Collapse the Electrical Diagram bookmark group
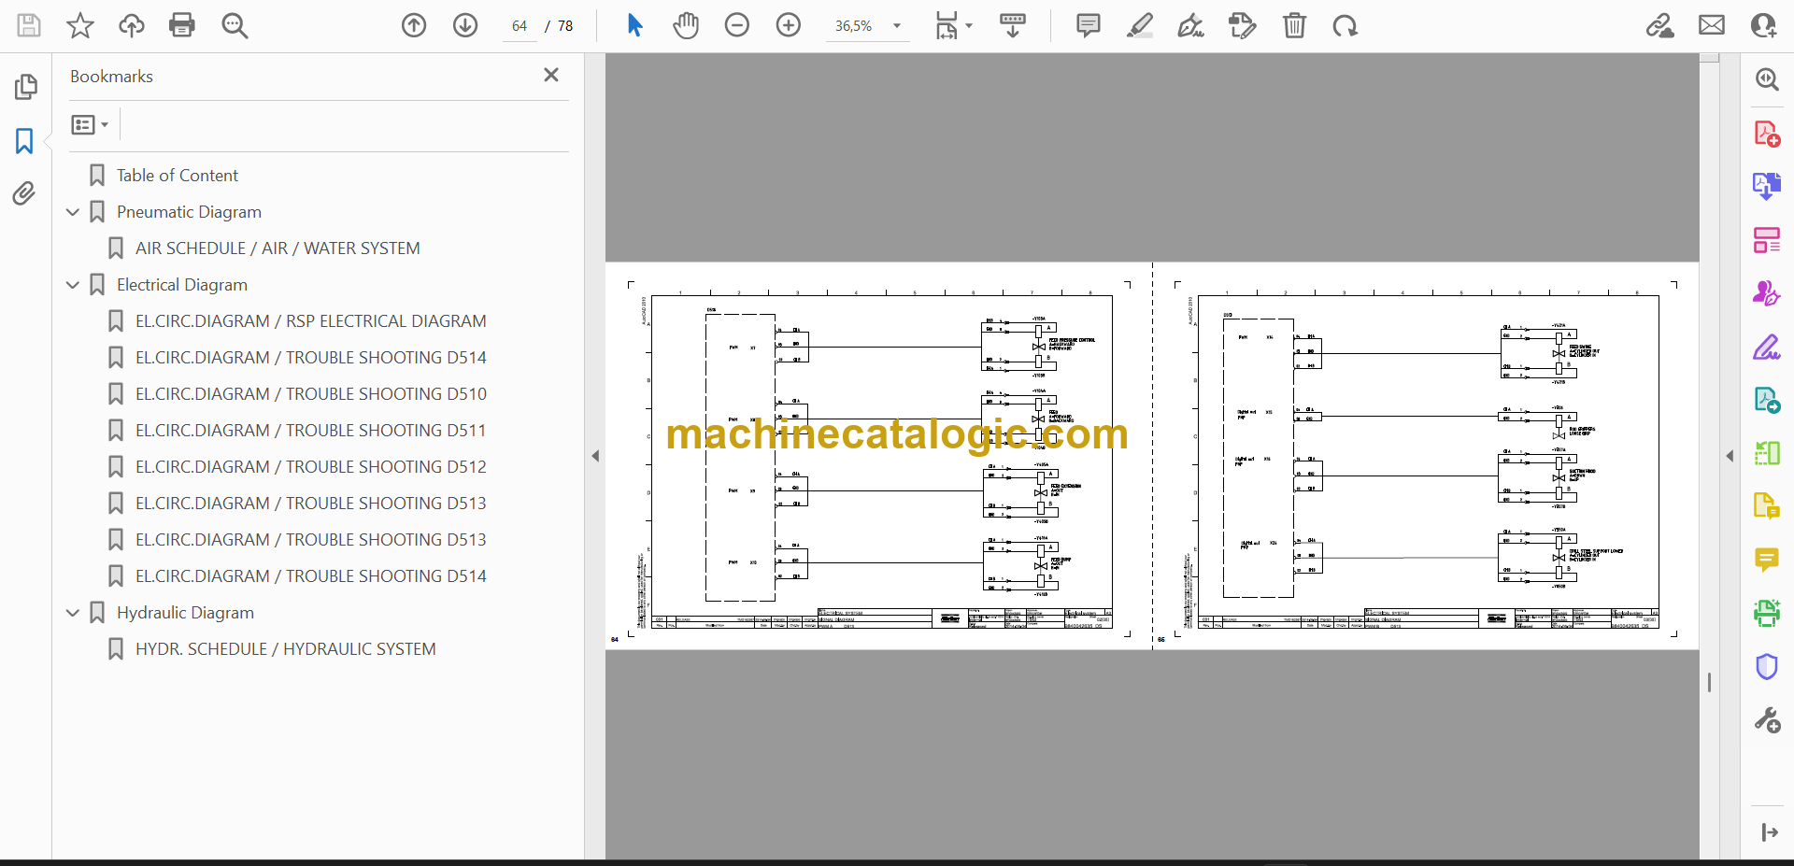This screenshot has height=866, width=1794. pos(72,285)
